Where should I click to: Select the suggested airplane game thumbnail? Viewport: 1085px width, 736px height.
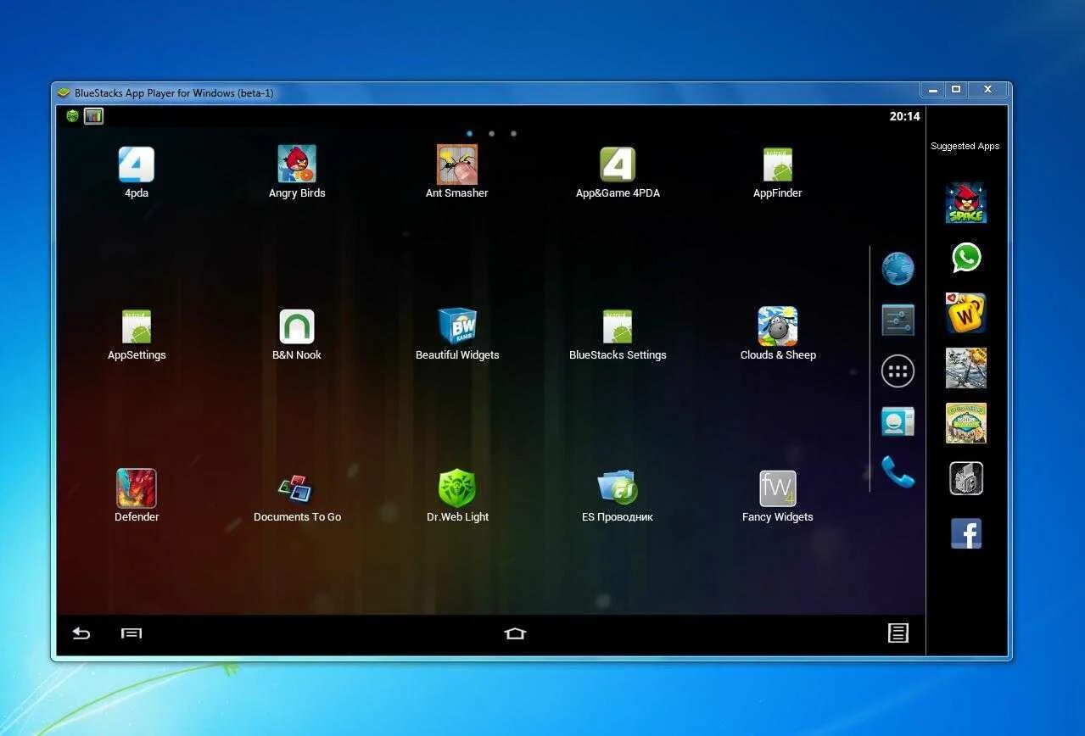[966, 368]
